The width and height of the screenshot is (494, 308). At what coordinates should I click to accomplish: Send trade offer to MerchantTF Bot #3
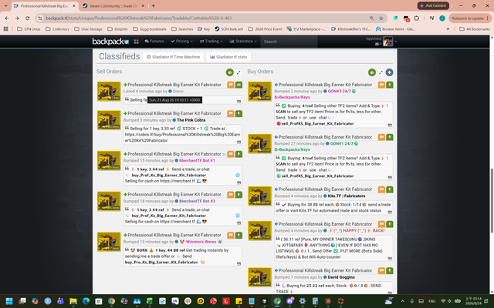239,195
